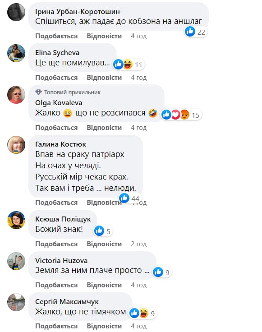View laughing reaction on Elina Sycheva's comment
The height and width of the screenshot is (332, 262).
128,64
